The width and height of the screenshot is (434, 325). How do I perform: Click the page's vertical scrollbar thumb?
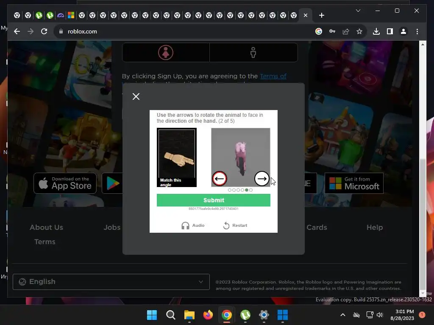(423, 224)
